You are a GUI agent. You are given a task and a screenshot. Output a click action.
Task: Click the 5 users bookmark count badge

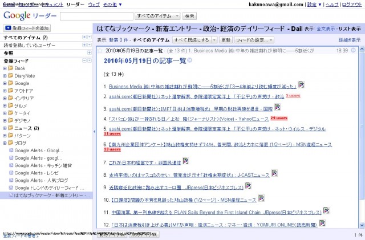[x=293, y=96]
